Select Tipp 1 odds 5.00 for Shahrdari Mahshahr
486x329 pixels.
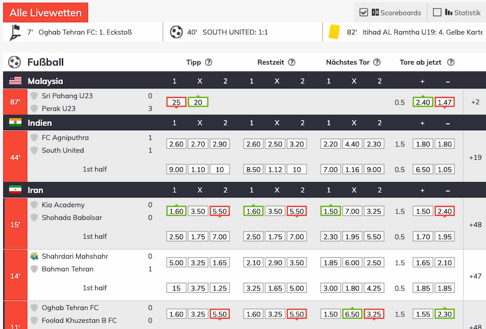[176, 263]
